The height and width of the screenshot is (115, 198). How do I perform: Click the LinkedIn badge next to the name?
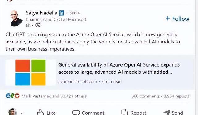[62, 13]
